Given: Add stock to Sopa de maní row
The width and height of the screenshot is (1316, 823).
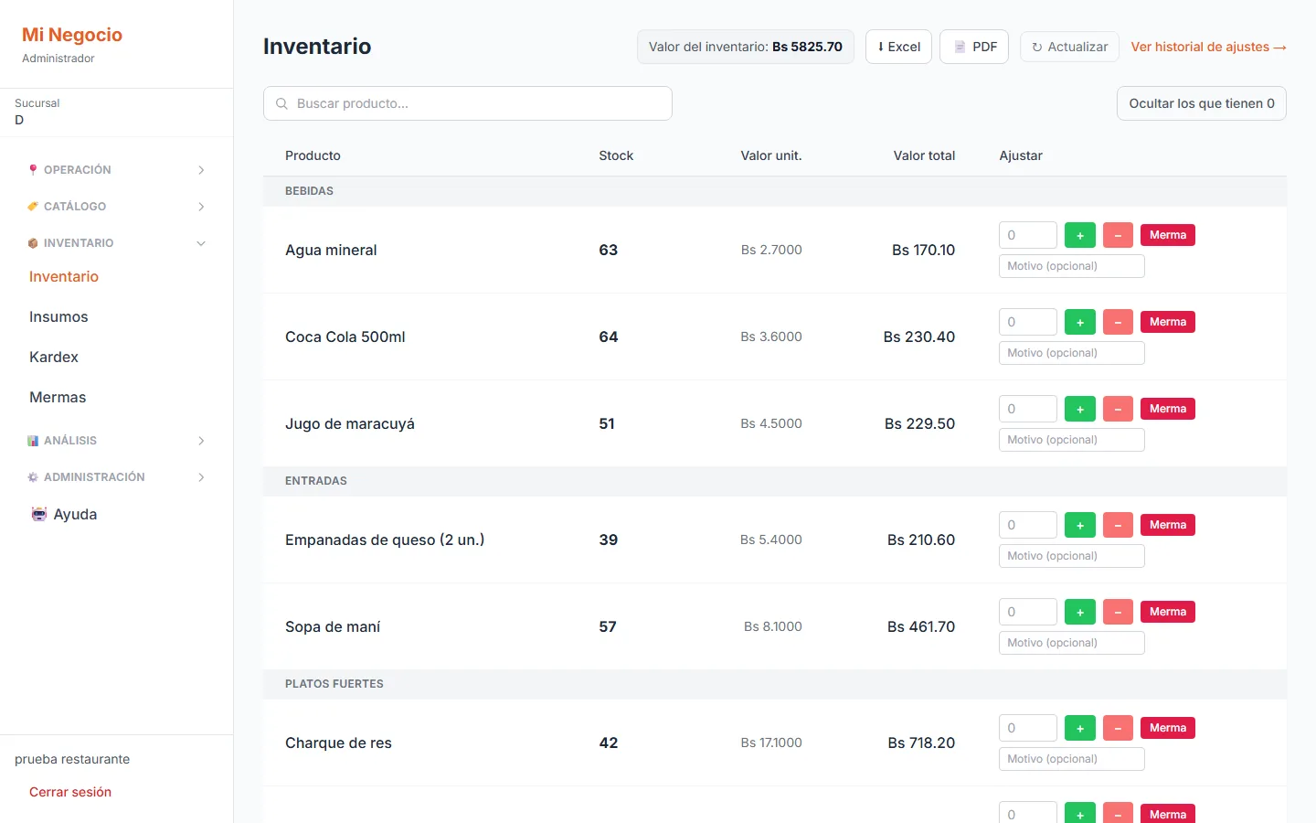Looking at the screenshot, I should 1080,612.
